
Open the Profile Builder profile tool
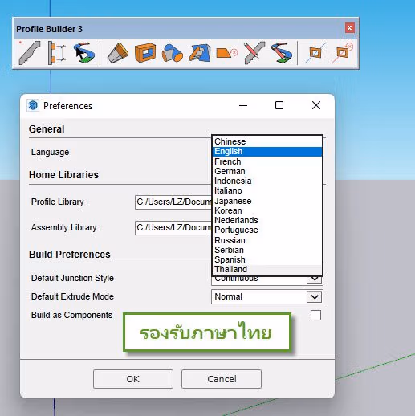point(30,53)
